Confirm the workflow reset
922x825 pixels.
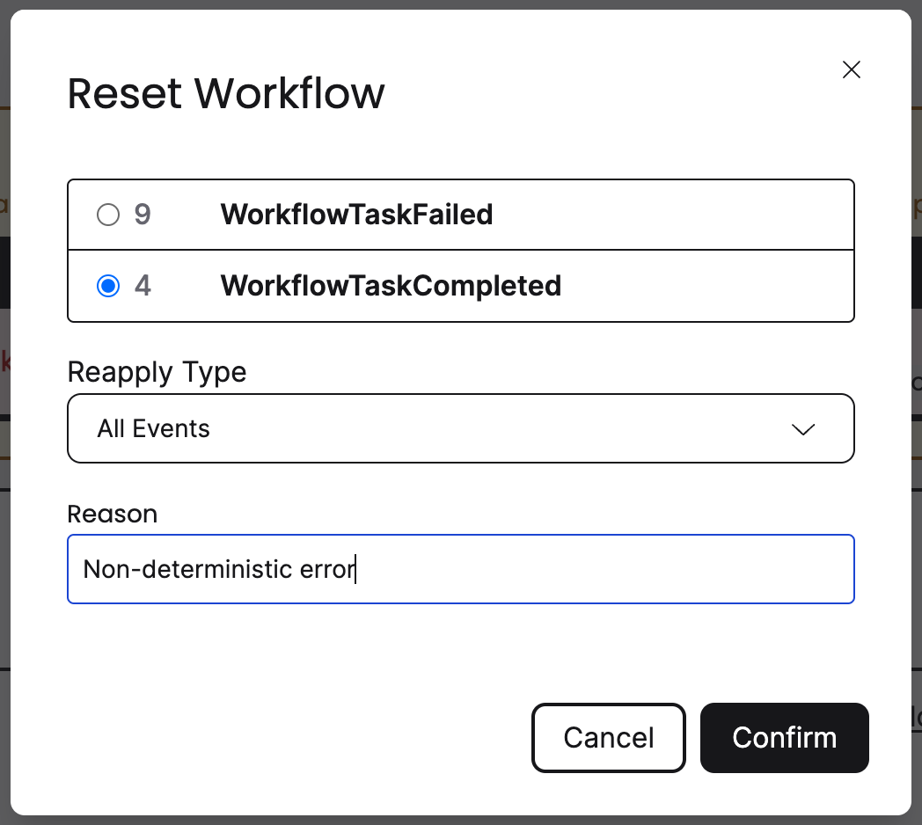(784, 738)
